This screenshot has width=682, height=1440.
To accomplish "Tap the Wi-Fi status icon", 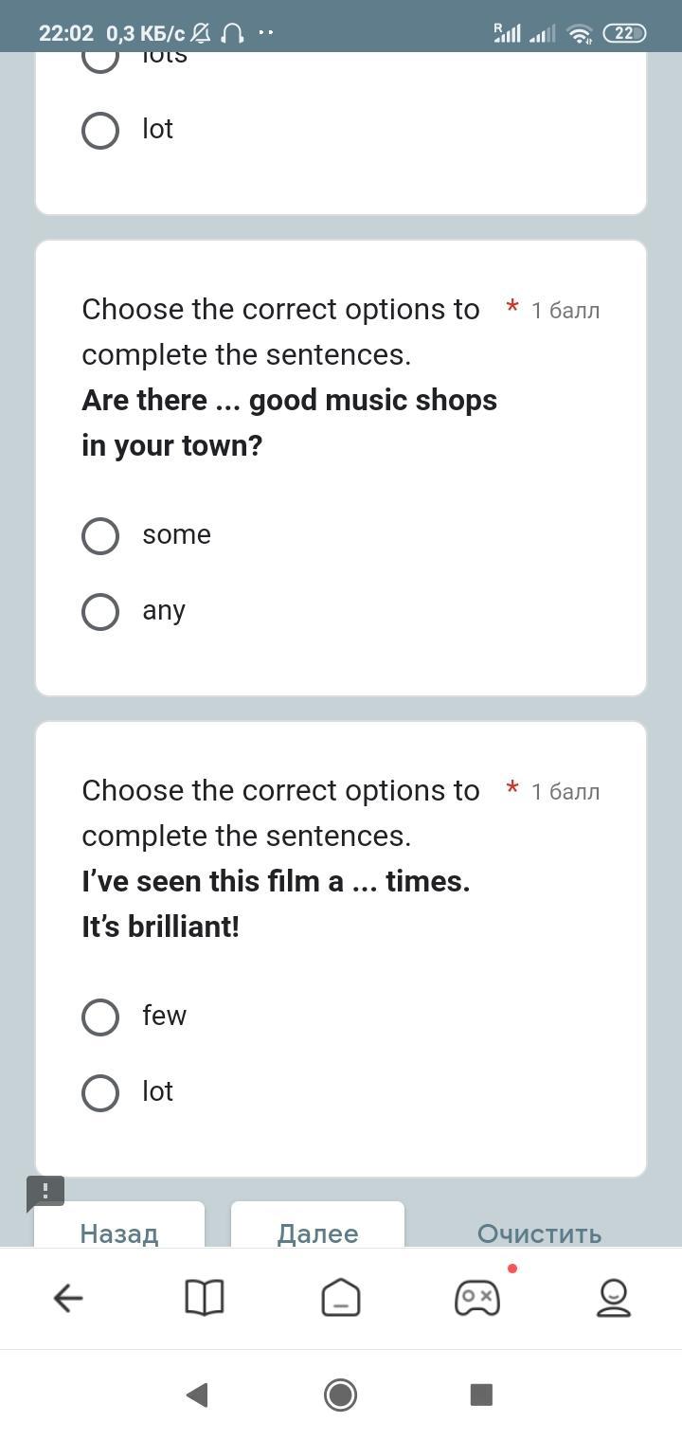I will [x=579, y=34].
